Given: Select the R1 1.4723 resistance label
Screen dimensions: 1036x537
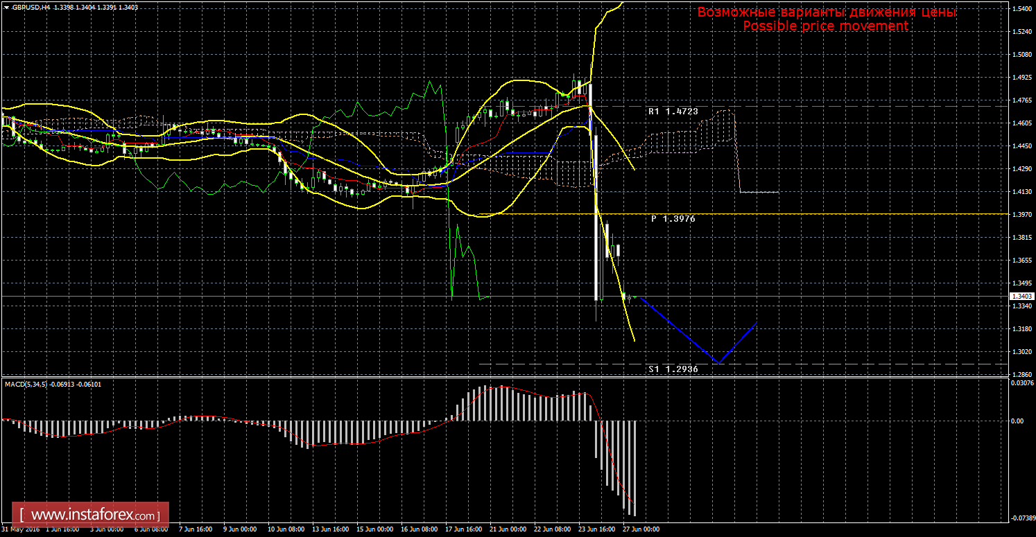Looking at the screenshot, I should tap(673, 111).
